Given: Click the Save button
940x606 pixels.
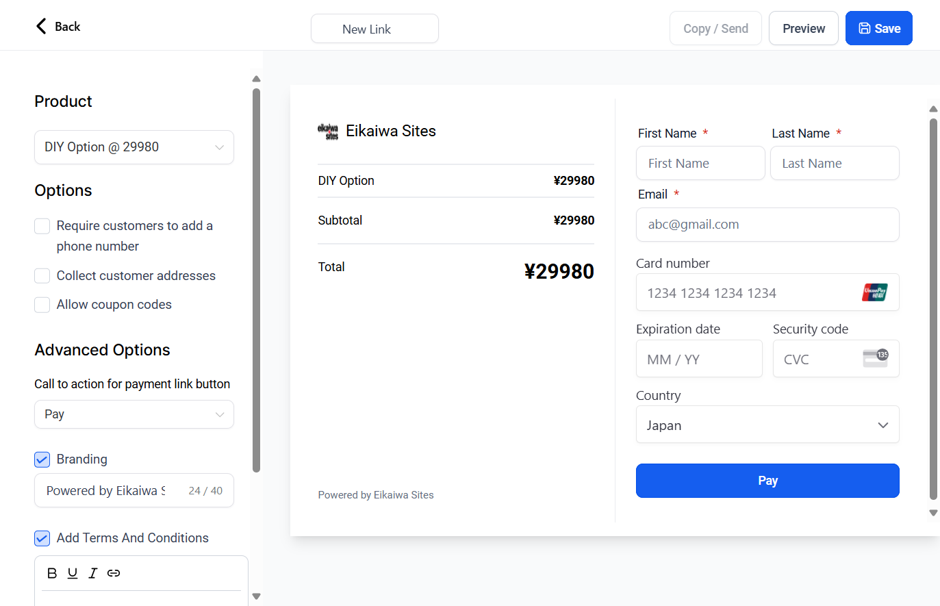Looking at the screenshot, I should point(879,28).
